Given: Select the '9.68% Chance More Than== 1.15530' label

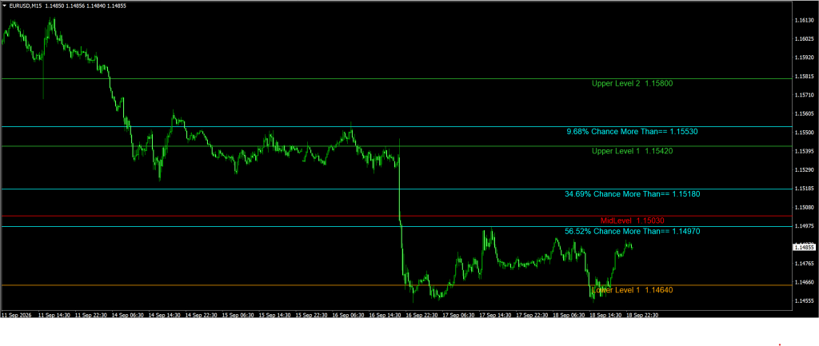Looking at the screenshot, I should tap(632, 132).
